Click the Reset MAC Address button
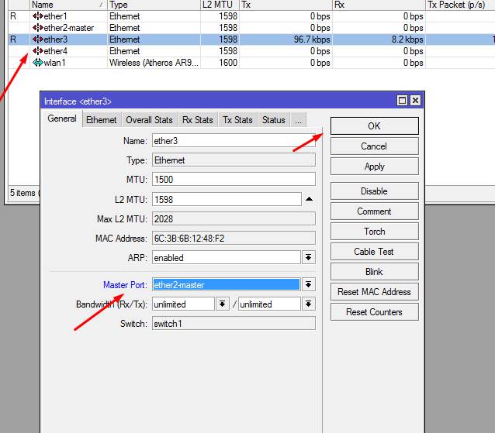The height and width of the screenshot is (433, 495). [x=374, y=292]
